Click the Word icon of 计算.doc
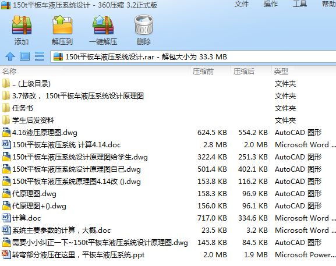The width and height of the screenshot is (336, 266). [6, 218]
